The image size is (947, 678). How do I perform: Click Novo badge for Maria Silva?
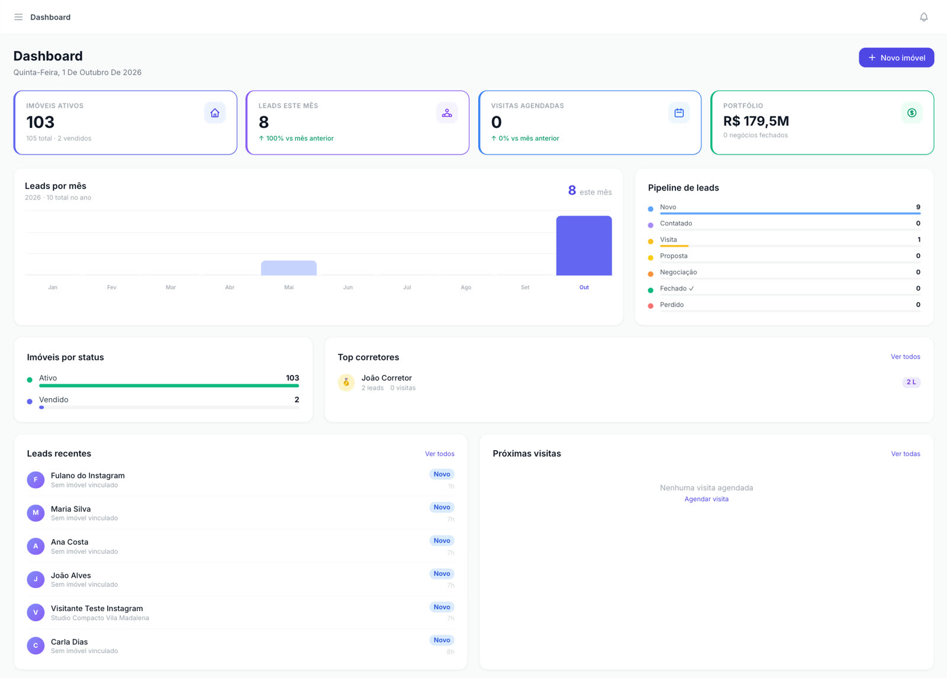coord(442,507)
